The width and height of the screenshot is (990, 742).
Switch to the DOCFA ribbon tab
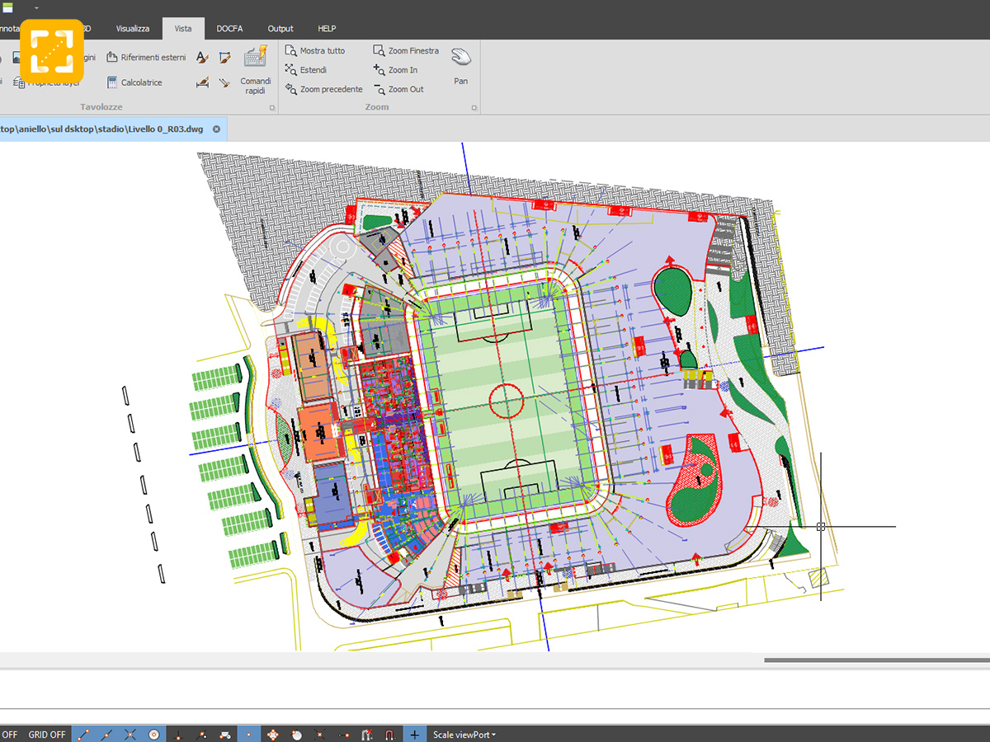click(x=229, y=29)
